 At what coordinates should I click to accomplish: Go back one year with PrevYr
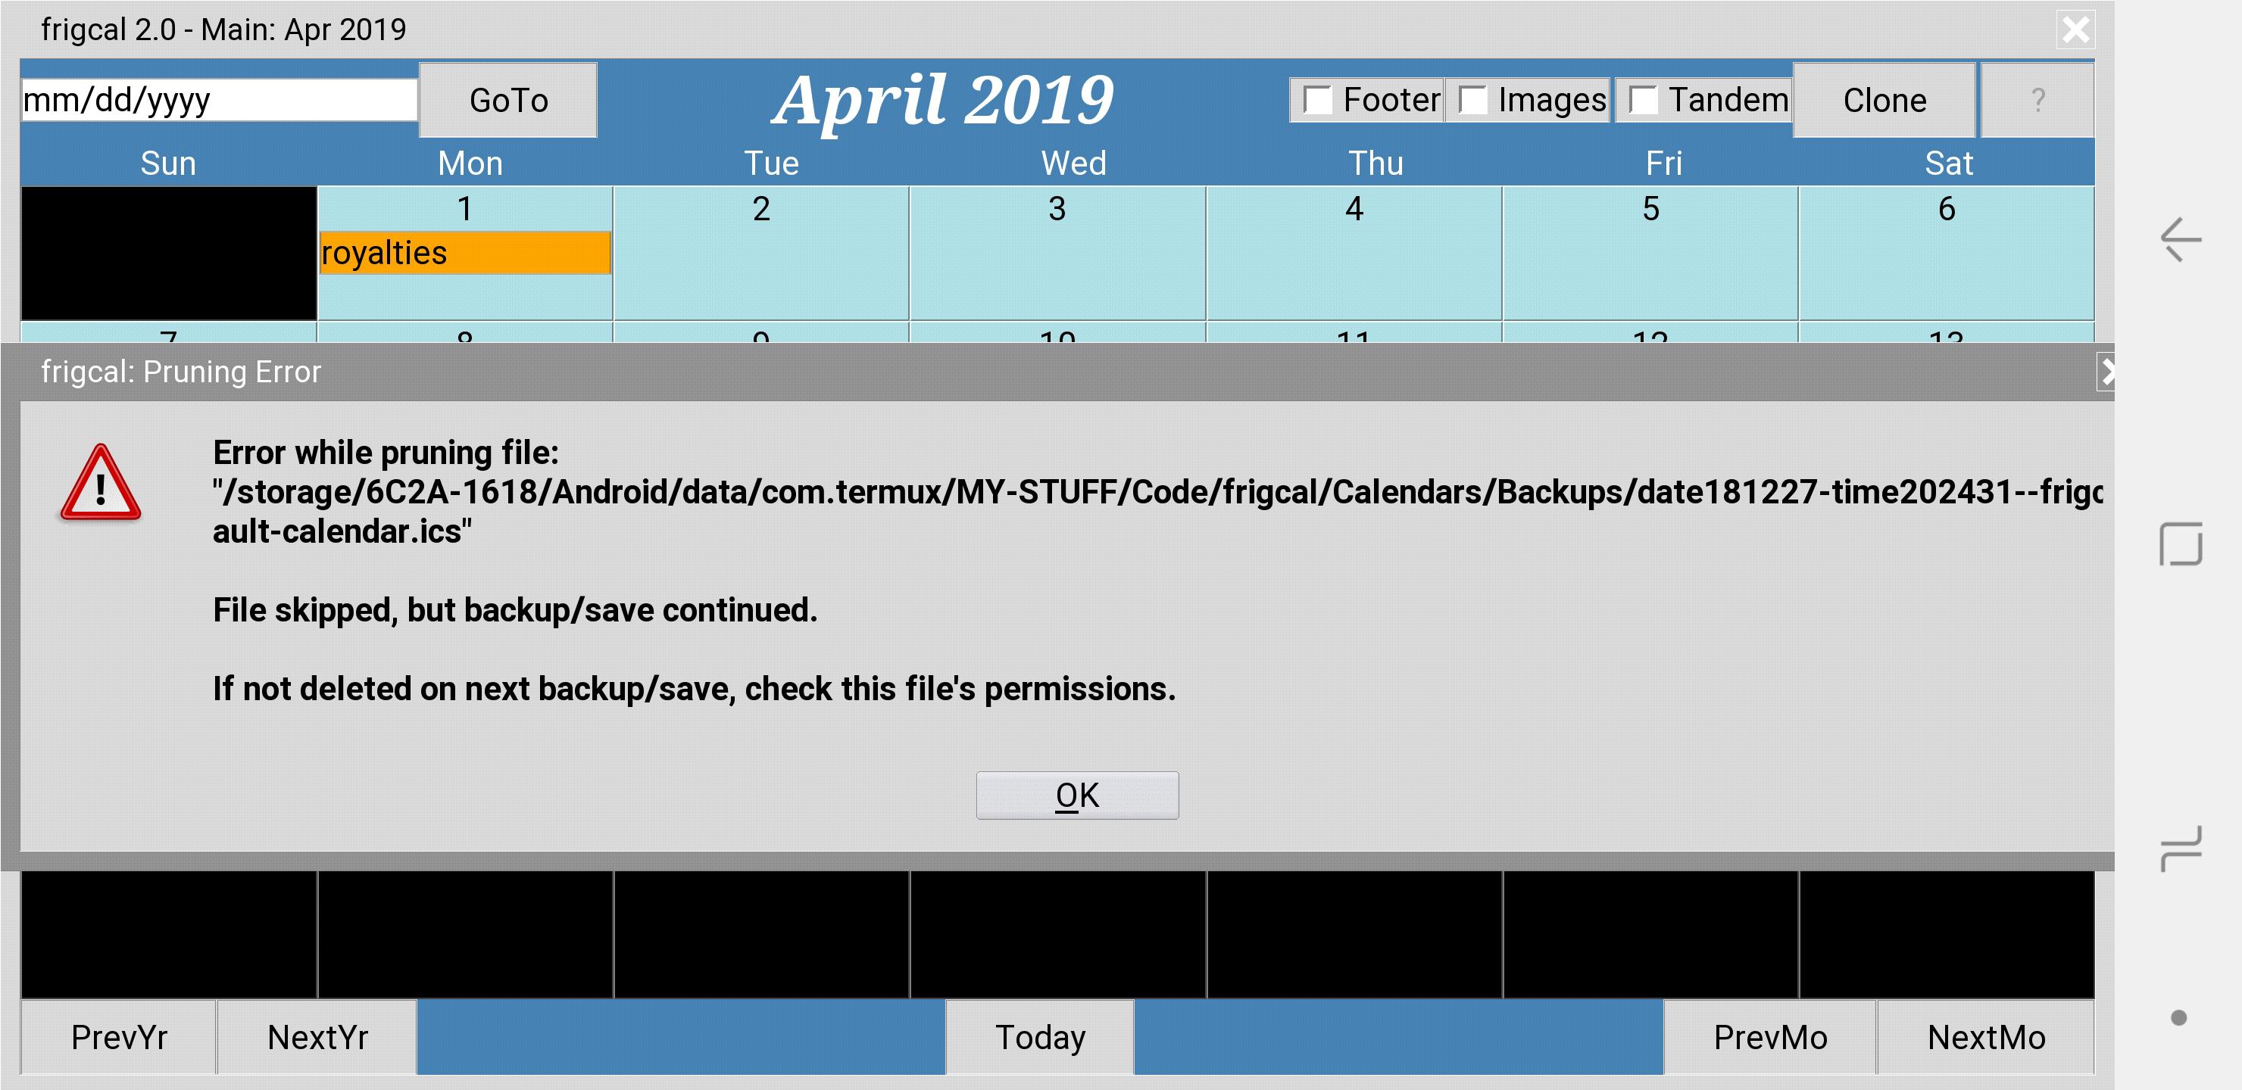tap(118, 1037)
